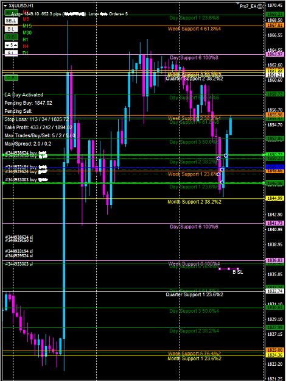The image size is (286, 381).
Task: Click the left handle of the green 1850.72 line
Action: [3, 155]
